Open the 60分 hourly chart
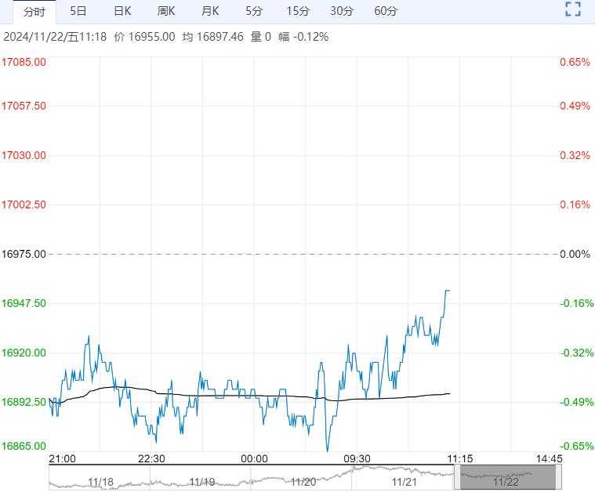The width and height of the screenshot is (595, 492). point(386,11)
